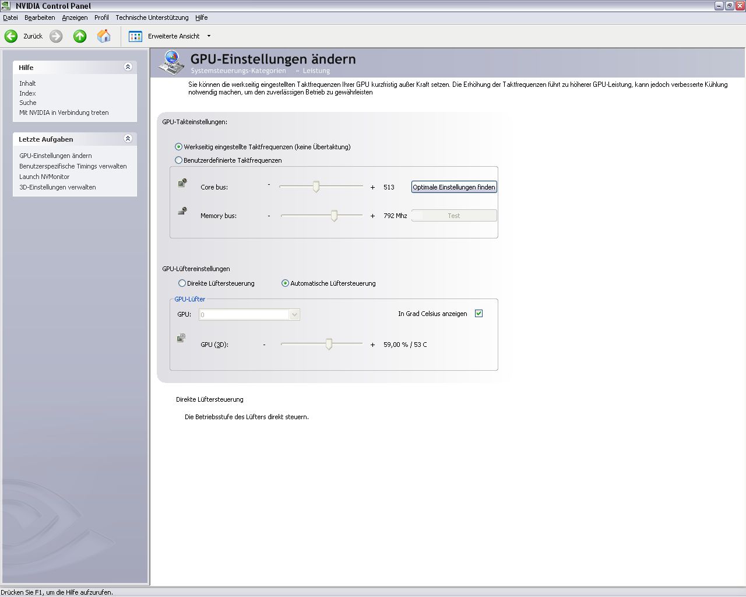
Task: Open the Datei menu
Action: [10, 17]
